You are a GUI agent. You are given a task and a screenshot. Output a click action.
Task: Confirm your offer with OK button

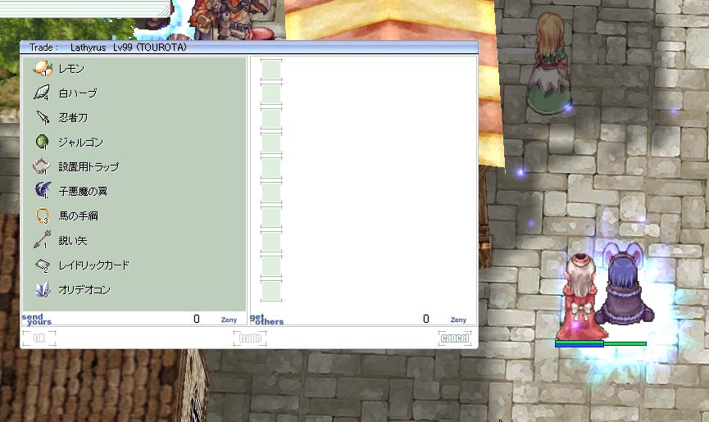pos(39,338)
